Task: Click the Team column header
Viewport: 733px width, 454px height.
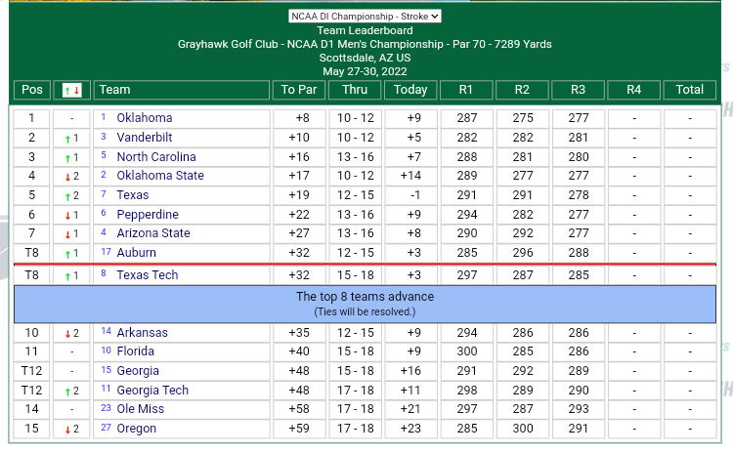Action: (183, 90)
